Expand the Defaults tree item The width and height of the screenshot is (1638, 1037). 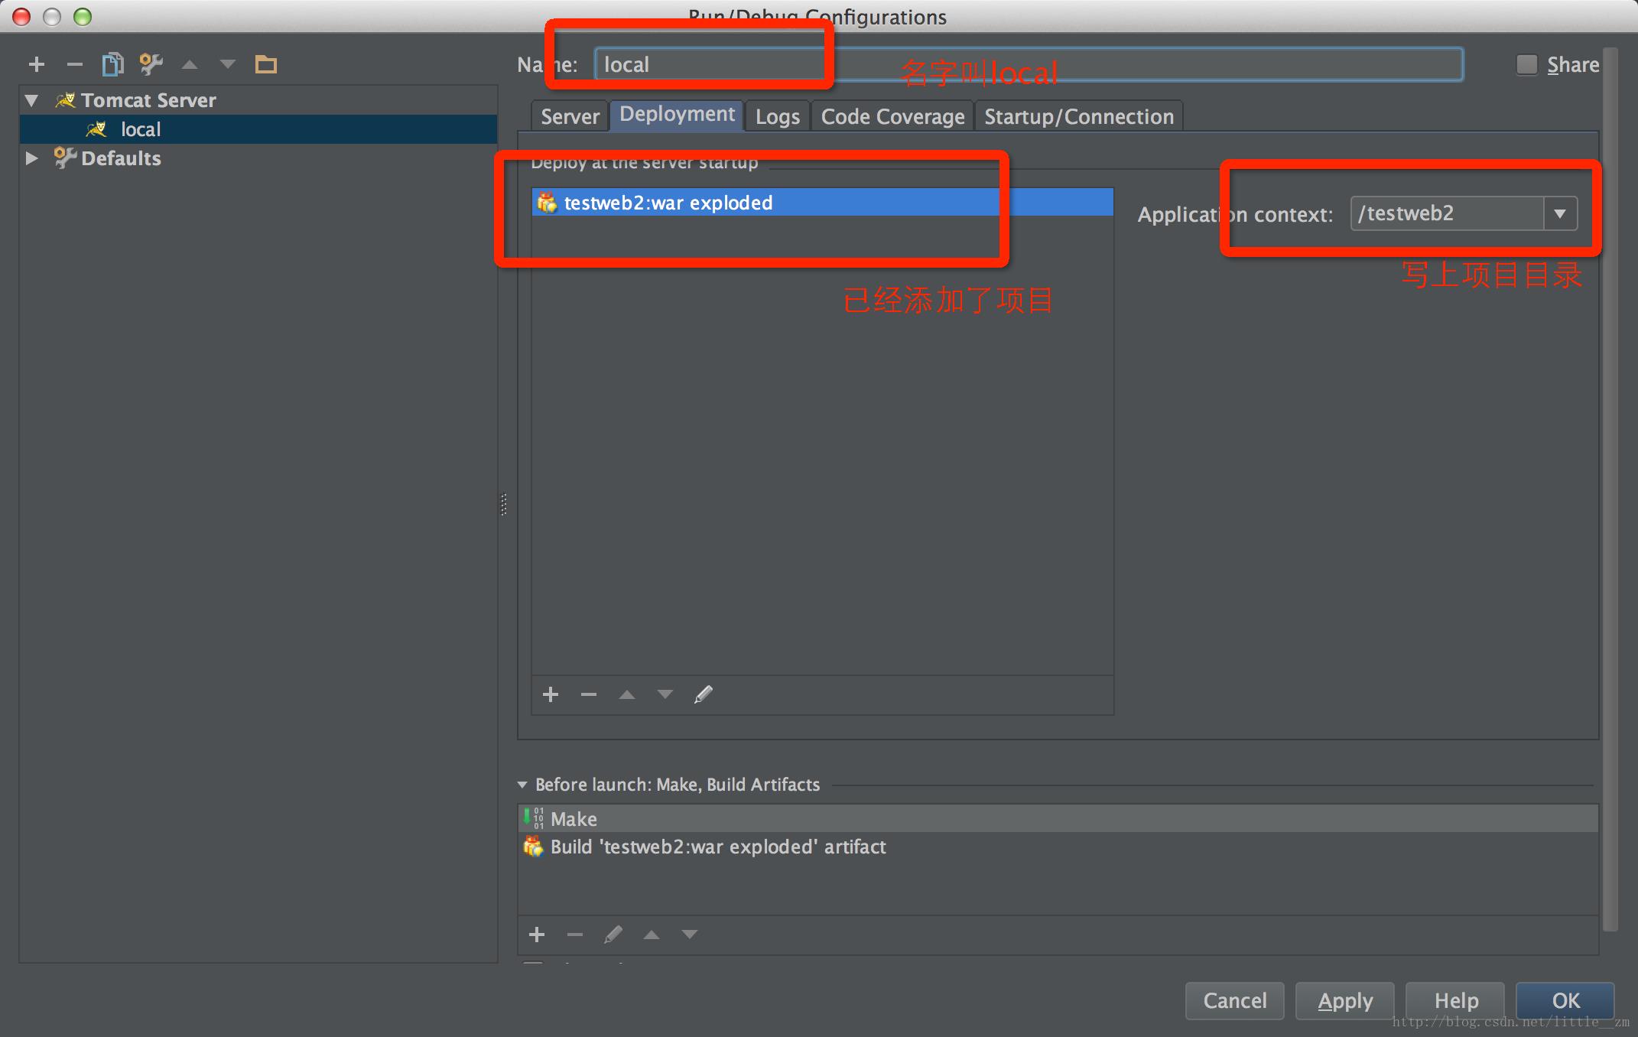coord(32,158)
